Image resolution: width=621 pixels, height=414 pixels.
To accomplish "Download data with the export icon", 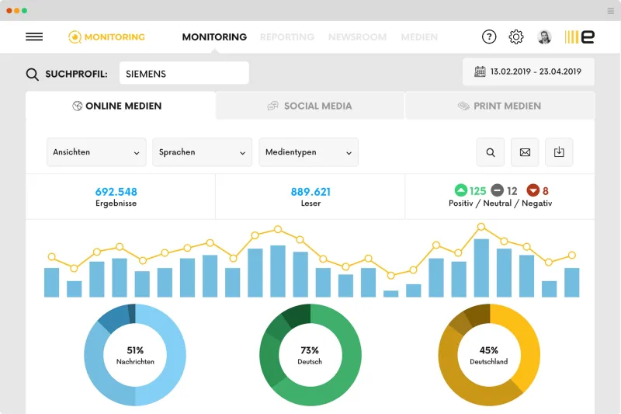I will click(x=559, y=152).
